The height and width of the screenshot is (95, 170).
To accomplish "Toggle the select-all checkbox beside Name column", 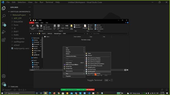I will (x=45, y=37).
